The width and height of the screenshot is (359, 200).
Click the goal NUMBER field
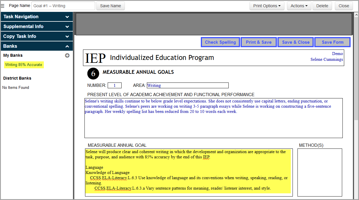[x=115, y=85]
